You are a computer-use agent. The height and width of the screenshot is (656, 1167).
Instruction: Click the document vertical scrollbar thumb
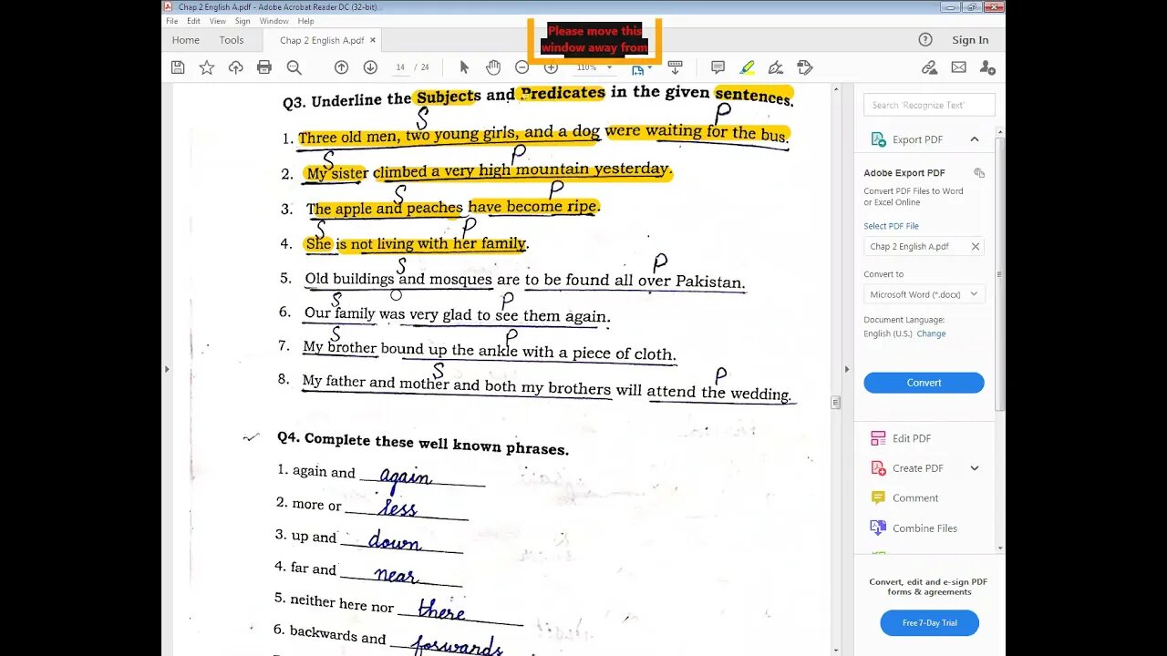[x=835, y=402]
